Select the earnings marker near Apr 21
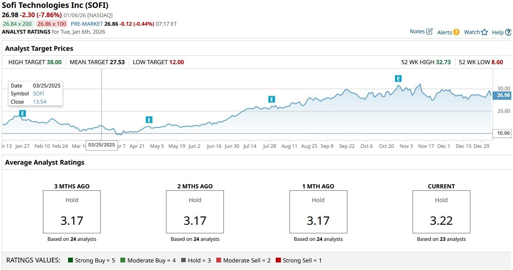 click(x=149, y=120)
